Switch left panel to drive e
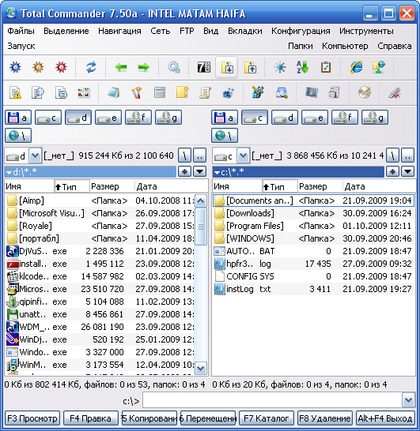The height and width of the screenshot is (431, 420). point(108,118)
